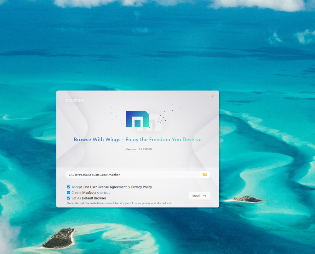
Task: Click the MaxNote label text
Action: tap(89, 193)
